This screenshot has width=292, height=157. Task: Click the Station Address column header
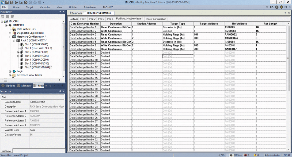(147, 23)
